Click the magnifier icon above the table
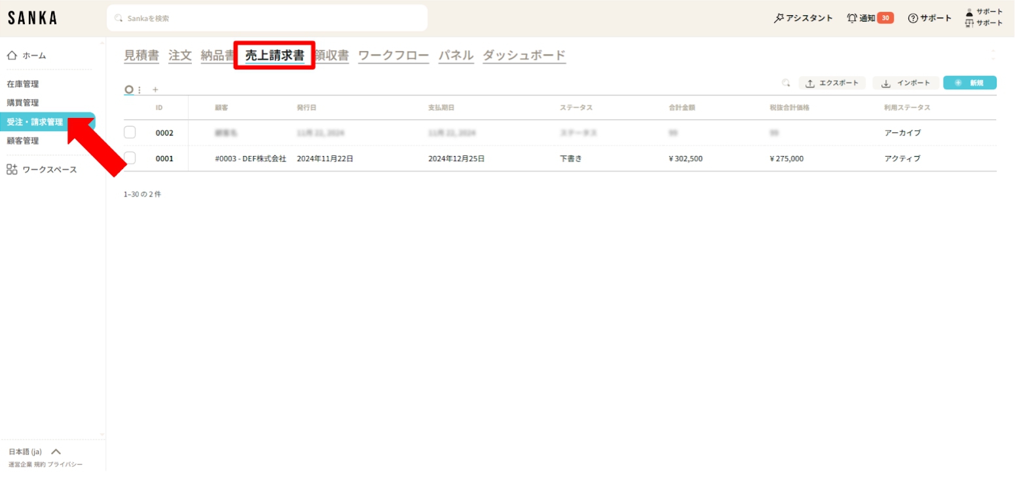1015x477 pixels. 786,83
